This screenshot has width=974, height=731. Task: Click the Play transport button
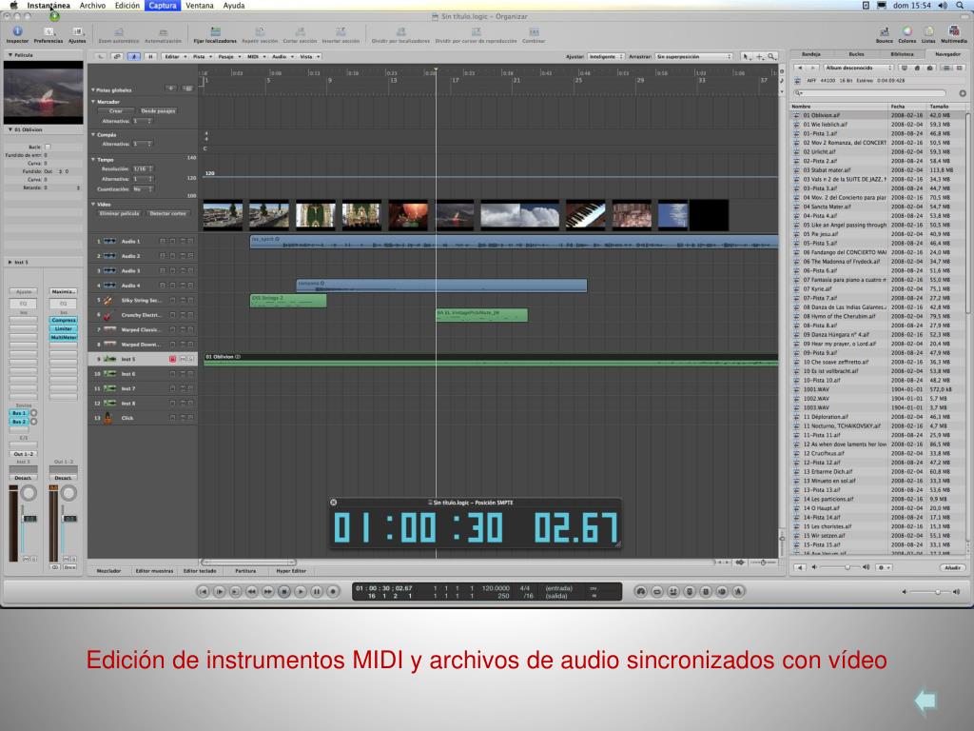[x=300, y=592]
